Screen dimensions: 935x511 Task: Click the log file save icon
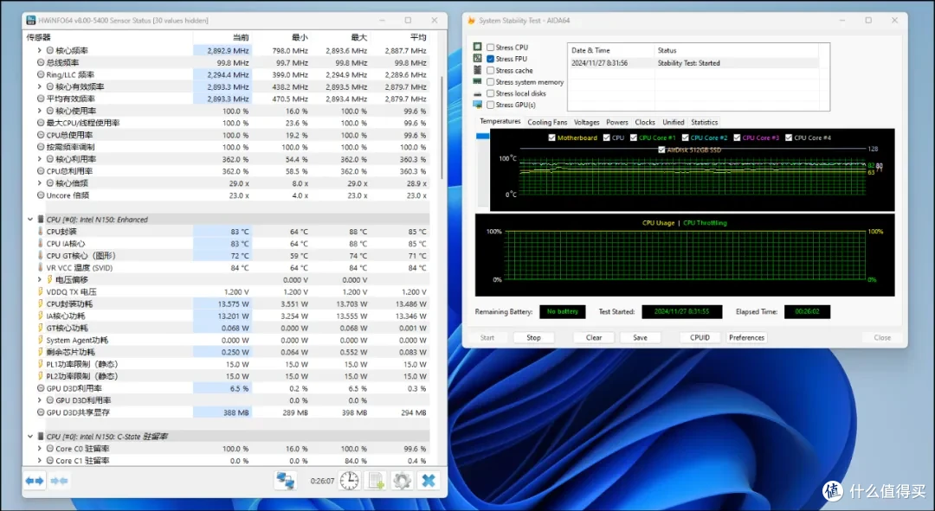[377, 481]
